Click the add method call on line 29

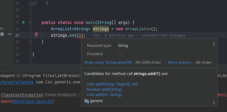coord(73,36)
